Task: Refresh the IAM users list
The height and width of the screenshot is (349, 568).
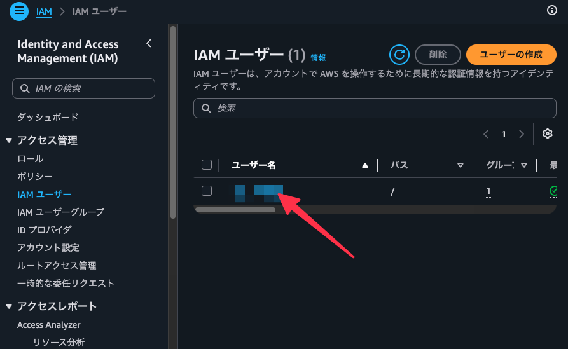Action: click(399, 55)
